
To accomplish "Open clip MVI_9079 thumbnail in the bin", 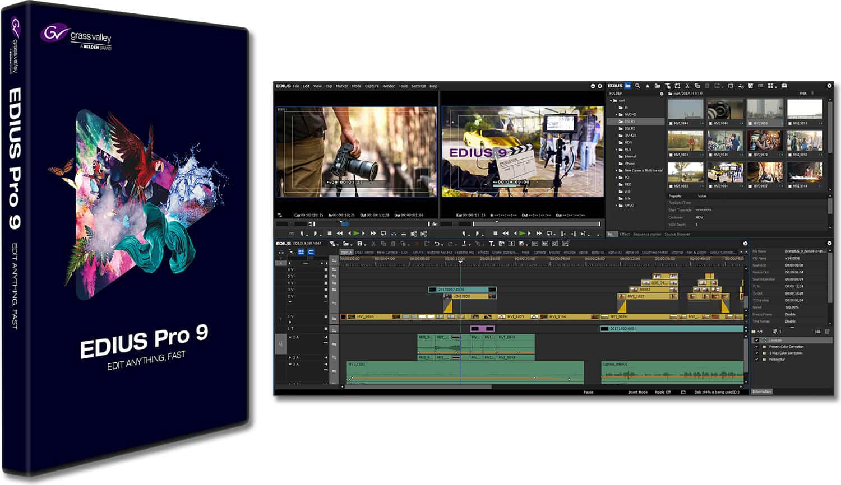I will (x=765, y=142).
